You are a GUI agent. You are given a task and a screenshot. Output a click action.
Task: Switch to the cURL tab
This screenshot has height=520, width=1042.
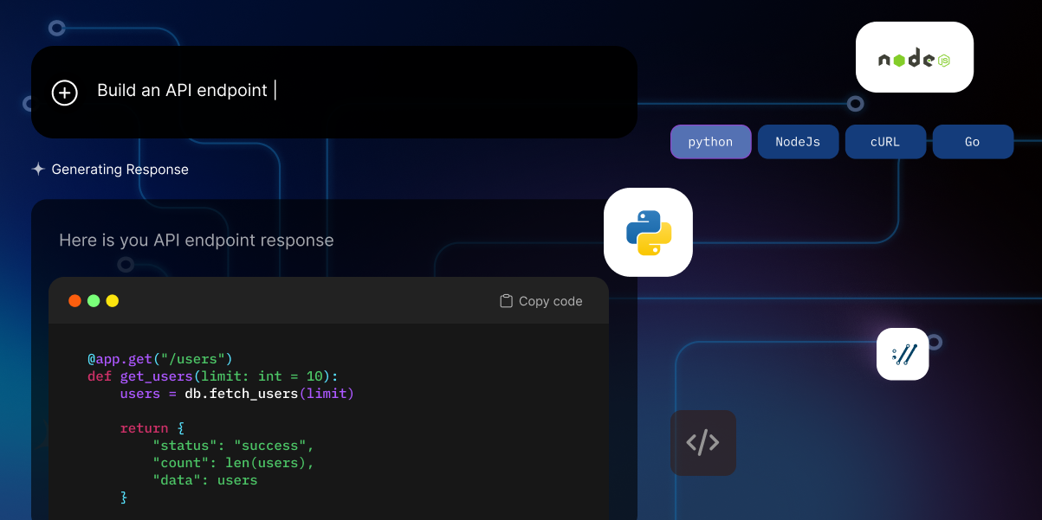[x=885, y=142]
